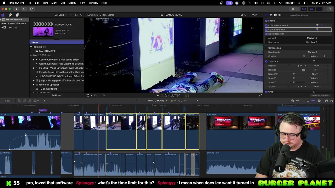Image resolution: width=335 pixels, height=188 pixels.
Task: Open the Transitions browser icon
Action: [332, 101]
